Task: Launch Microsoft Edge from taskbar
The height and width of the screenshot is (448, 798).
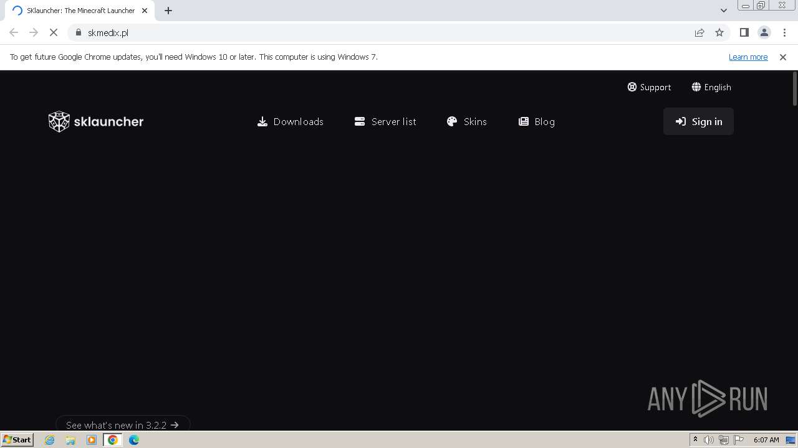Action: 134,440
